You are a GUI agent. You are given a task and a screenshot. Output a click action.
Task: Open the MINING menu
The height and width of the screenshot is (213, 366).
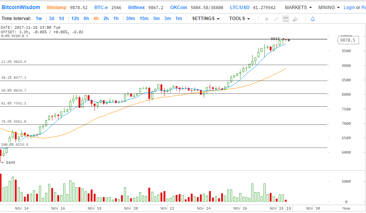tap(329, 7)
